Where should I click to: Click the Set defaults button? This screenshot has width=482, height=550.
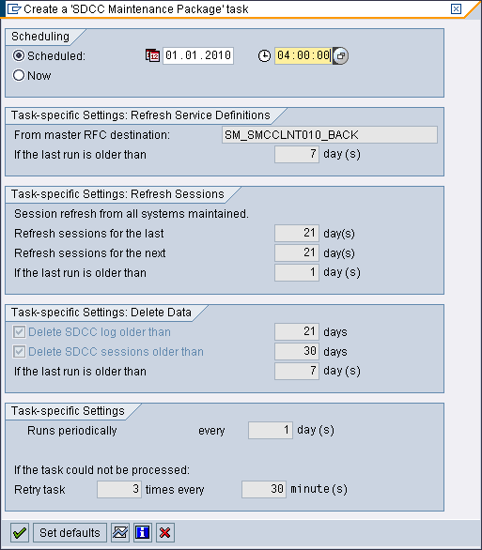click(x=70, y=533)
